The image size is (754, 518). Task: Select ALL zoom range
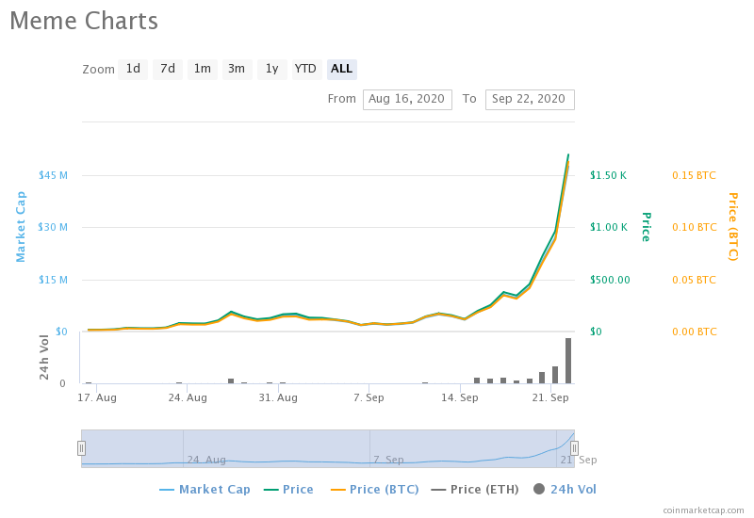point(341,69)
